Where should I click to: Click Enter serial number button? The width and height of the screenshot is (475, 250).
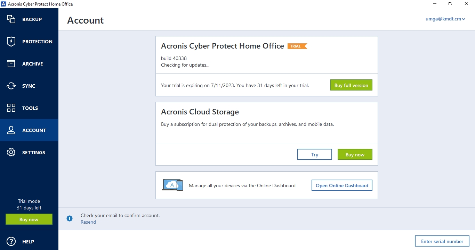coord(442,241)
